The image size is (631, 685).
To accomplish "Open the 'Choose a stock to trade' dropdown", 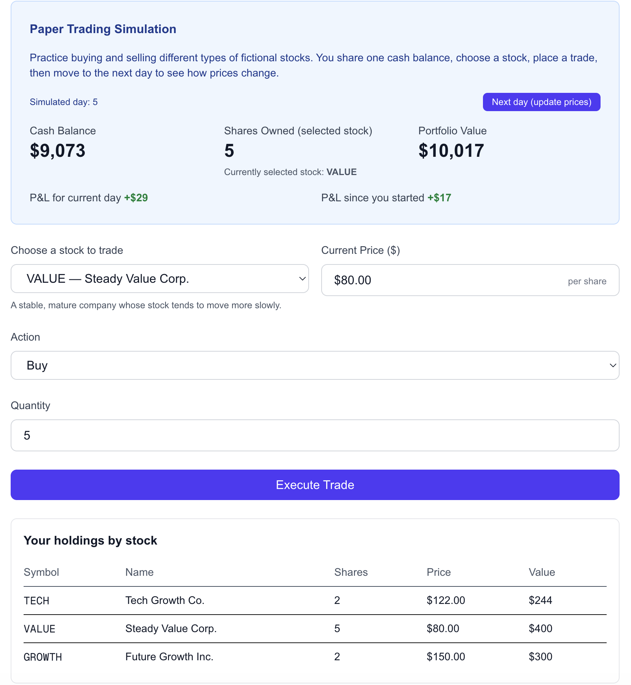I will [x=159, y=279].
